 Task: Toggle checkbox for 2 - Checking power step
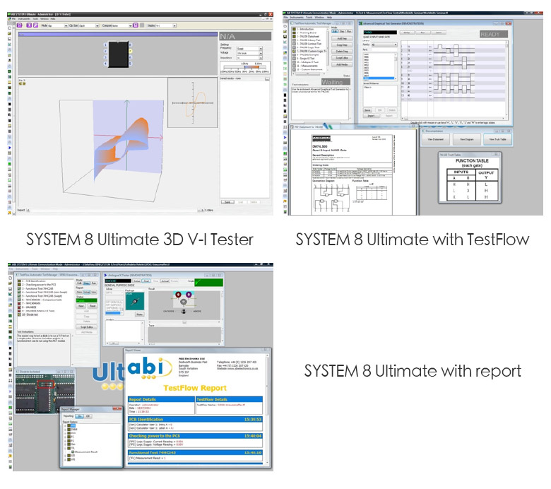[20, 285]
